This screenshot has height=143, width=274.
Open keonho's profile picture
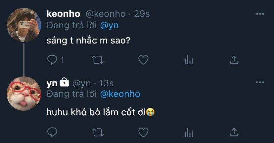pyautogui.click(x=23, y=25)
